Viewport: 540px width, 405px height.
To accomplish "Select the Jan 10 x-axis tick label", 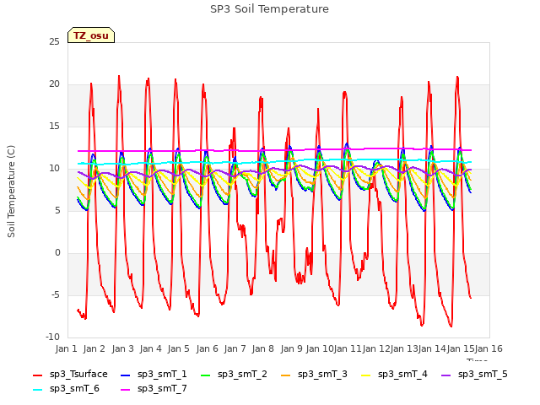I will click(x=320, y=348).
